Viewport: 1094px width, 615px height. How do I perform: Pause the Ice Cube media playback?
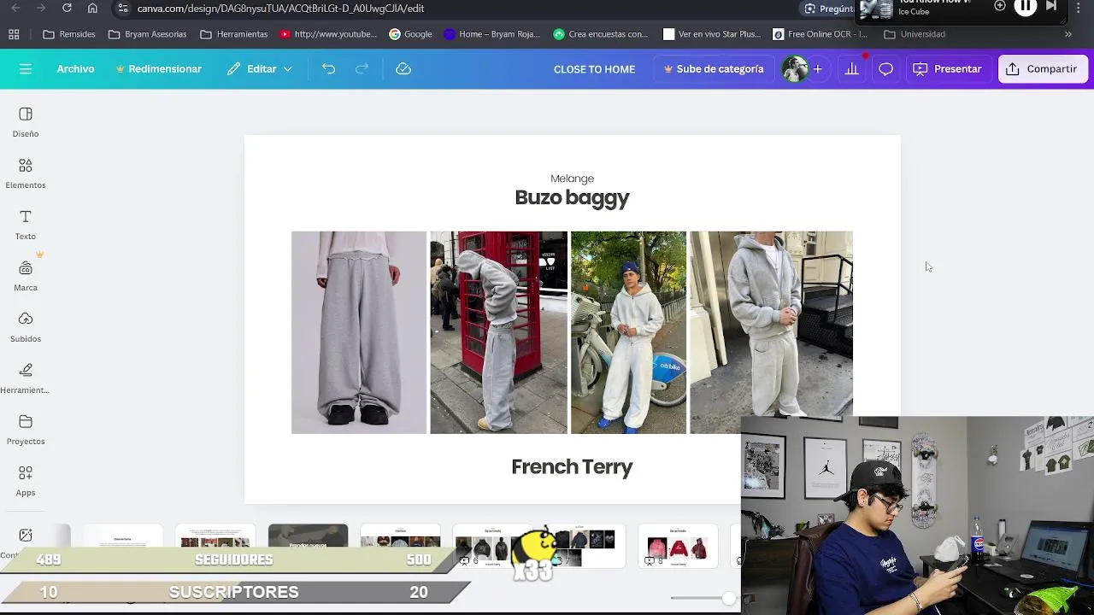tap(1025, 6)
